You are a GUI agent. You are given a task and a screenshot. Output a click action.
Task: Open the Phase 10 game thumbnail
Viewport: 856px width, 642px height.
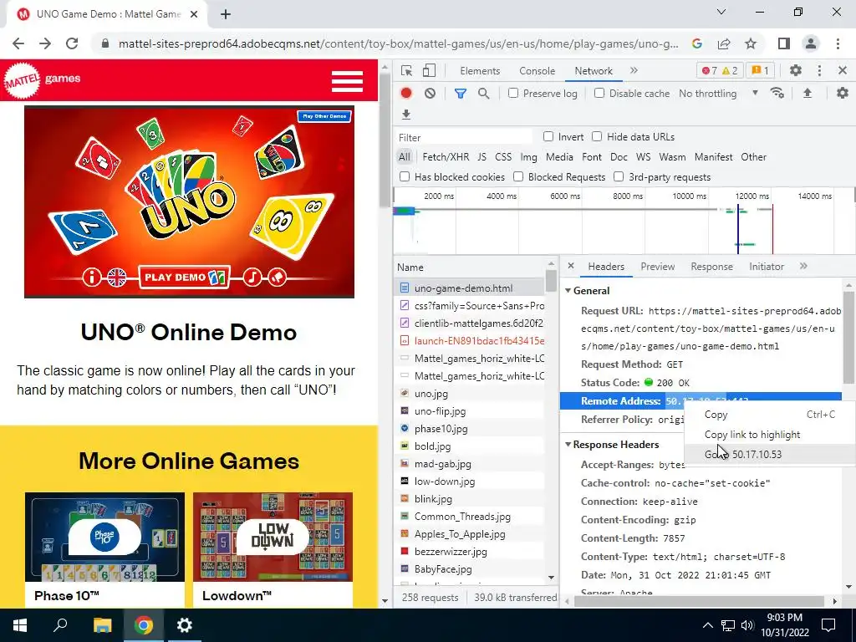[x=104, y=538]
